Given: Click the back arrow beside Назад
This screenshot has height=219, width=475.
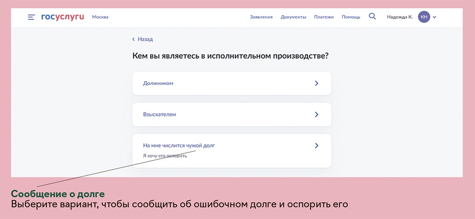Looking at the screenshot, I should coord(134,39).
